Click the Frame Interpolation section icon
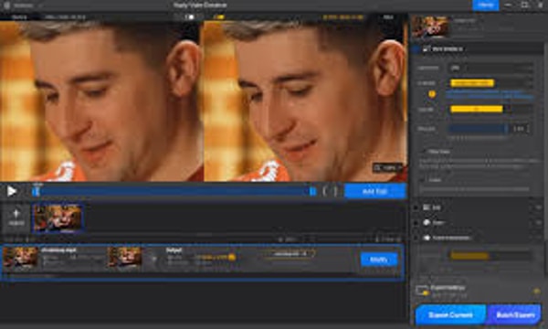 click(427, 238)
